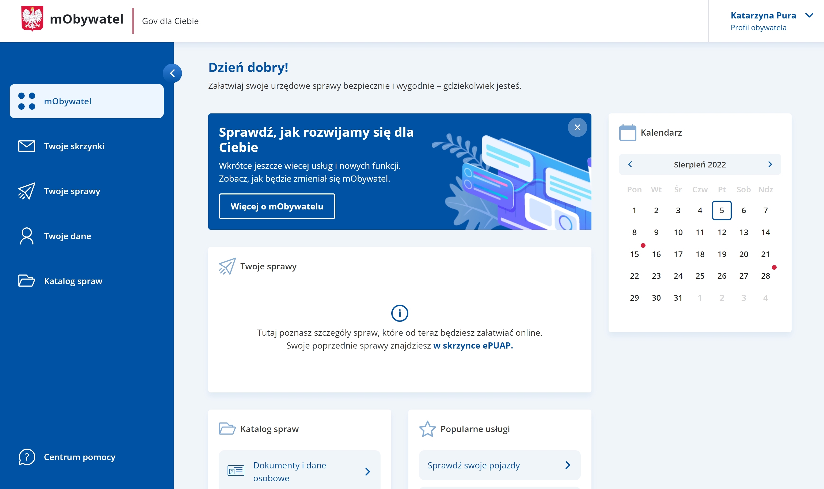Click Sierpień 2022 month label

pyautogui.click(x=700, y=165)
